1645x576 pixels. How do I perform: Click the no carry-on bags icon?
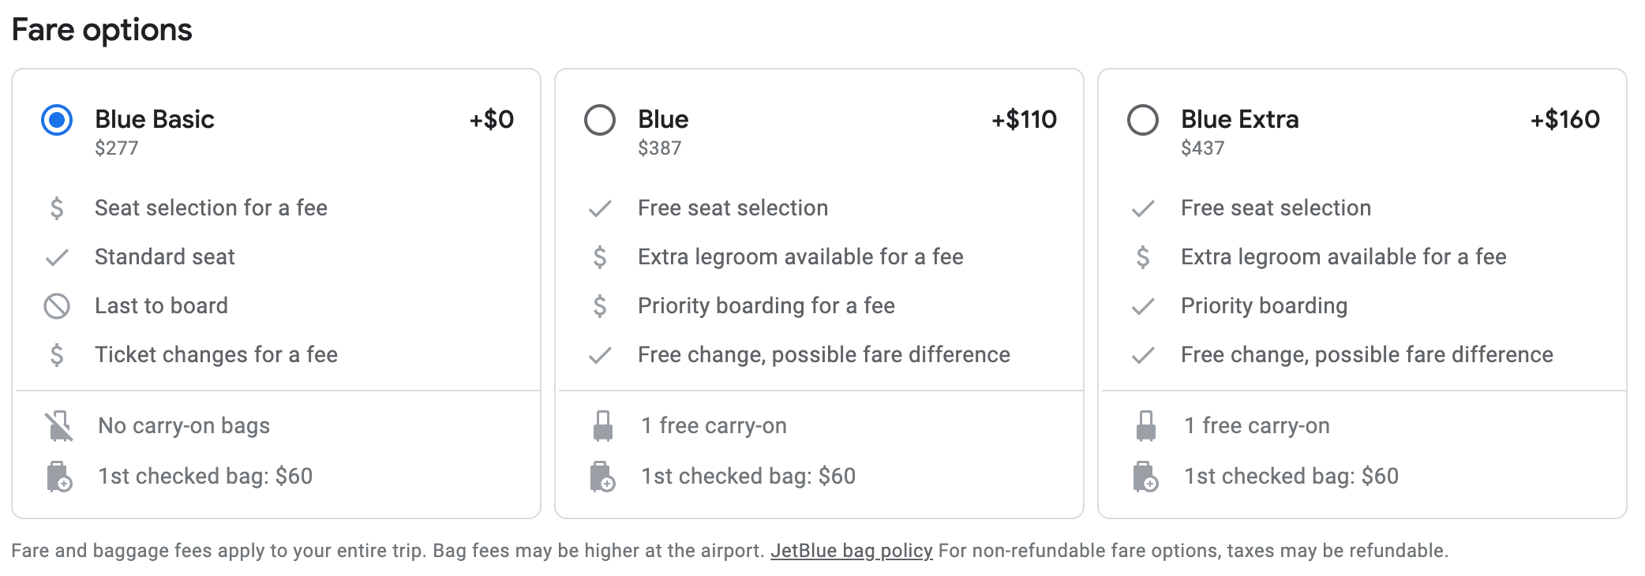pos(58,426)
